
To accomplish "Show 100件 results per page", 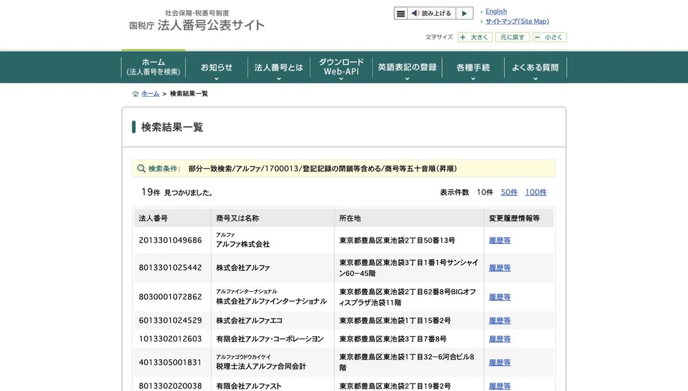I will point(536,192).
